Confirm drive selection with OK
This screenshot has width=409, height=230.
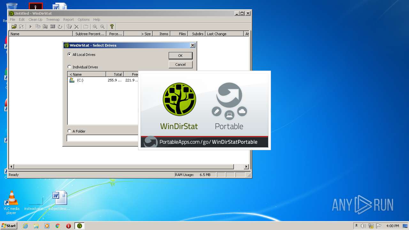(x=181, y=56)
